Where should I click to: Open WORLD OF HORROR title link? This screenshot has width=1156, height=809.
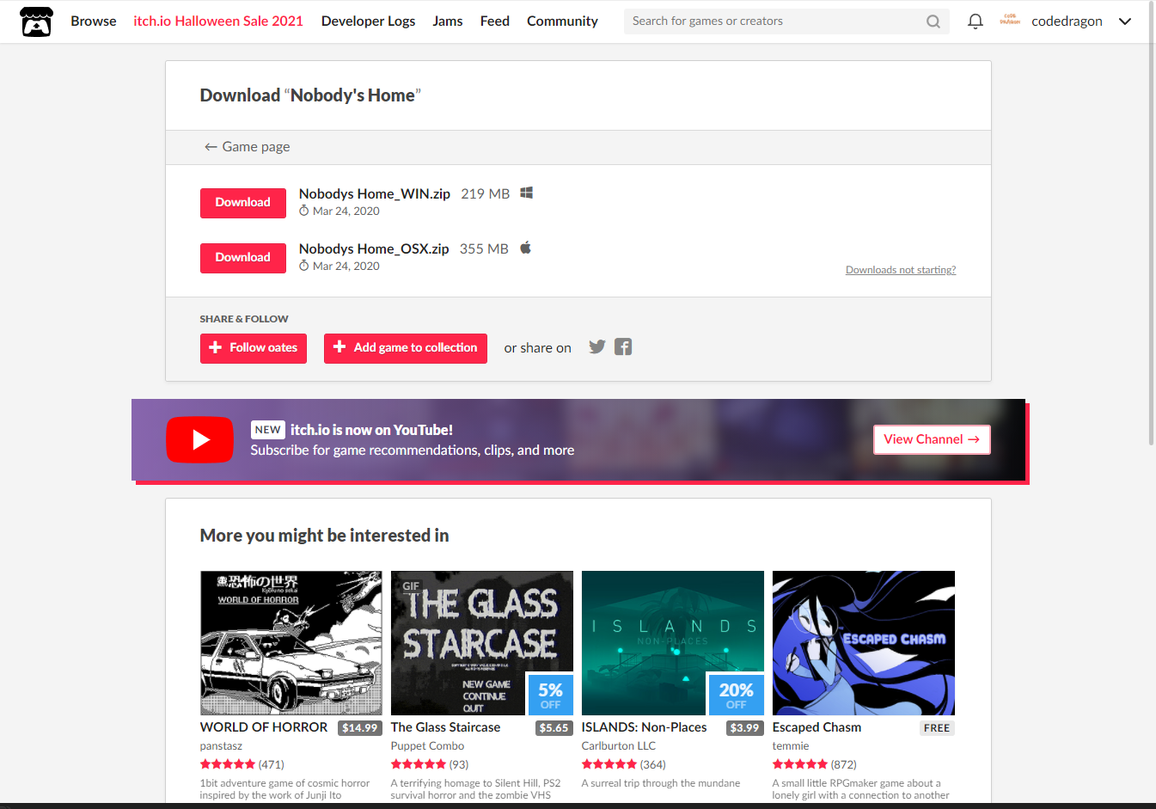click(264, 727)
